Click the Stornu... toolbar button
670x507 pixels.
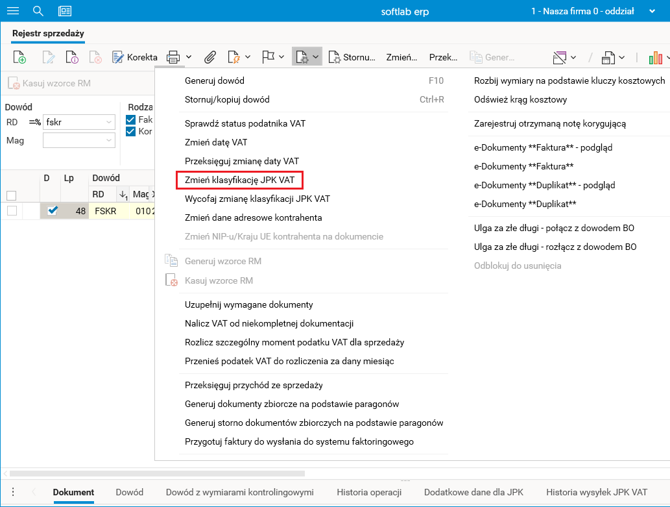[x=352, y=57]
